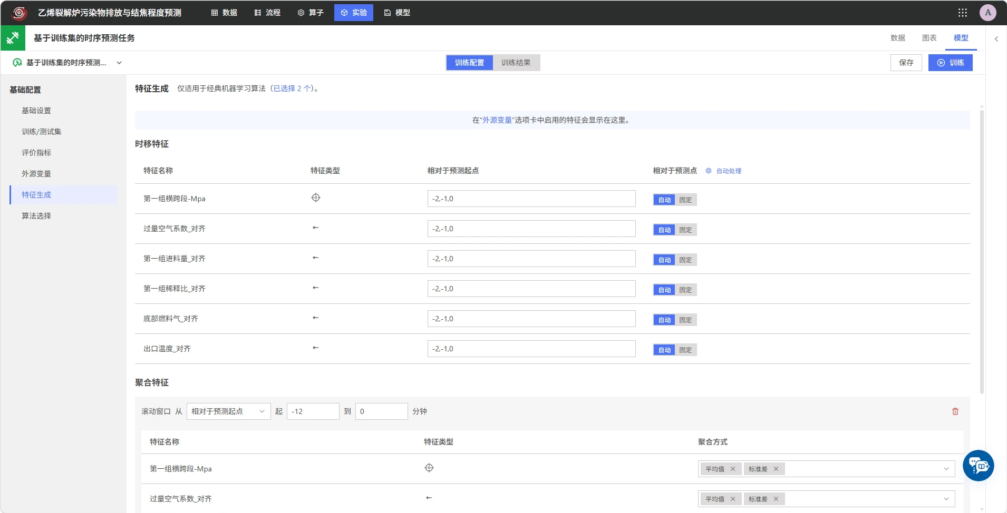
Task: Collapse the right panel with chevron icon
Action: pyautogui.click(x=996, y=39)
